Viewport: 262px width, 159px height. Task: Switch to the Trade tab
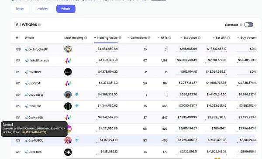pyautogui.click(x=20, y=9)
